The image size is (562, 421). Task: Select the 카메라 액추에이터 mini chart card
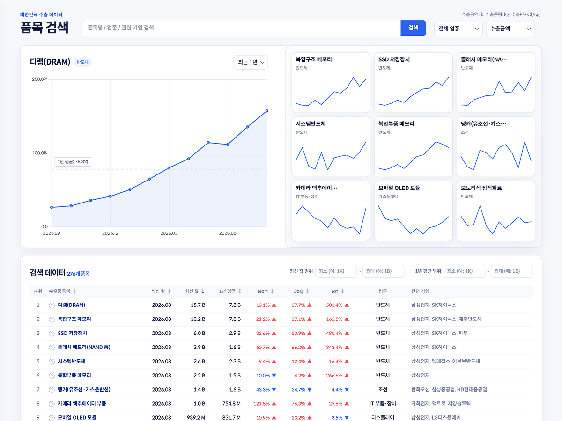[331, 211]
